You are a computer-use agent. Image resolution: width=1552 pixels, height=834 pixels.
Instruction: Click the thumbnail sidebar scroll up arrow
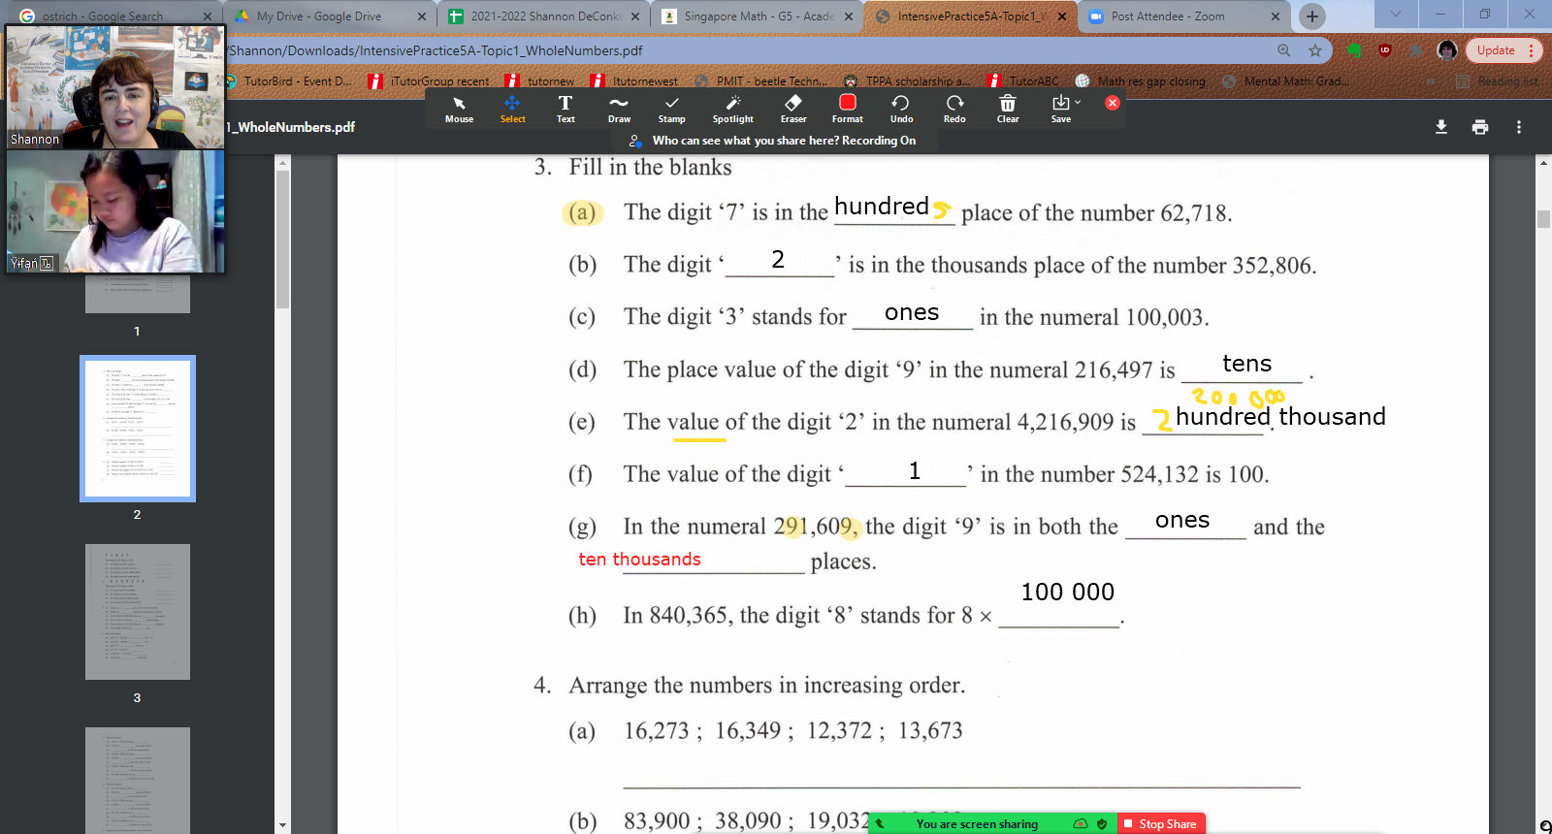pyautogui.click(x=282, y=162)
